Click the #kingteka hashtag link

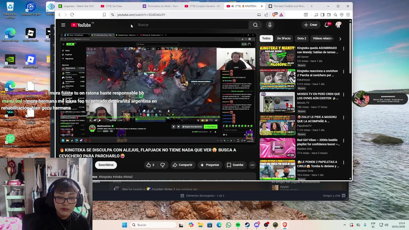click(105, 177)
